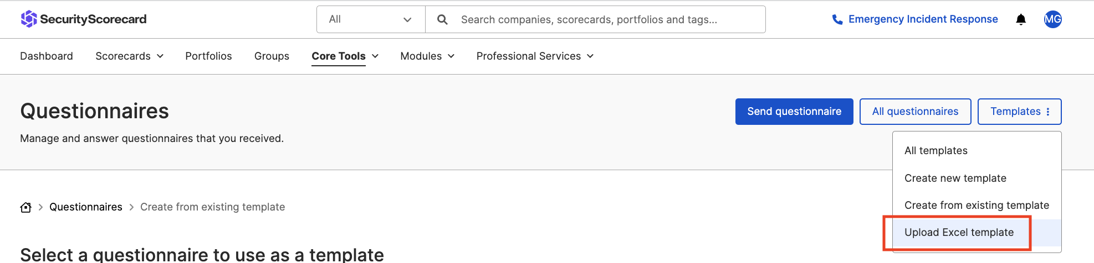Expand the Professional Services dropdown
1094x263 pixels.
535,56
